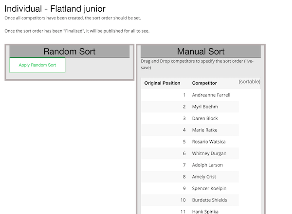The image size is (292, 214).
Task: Click the Apply Random Sort button
Action: pos(37,65)
